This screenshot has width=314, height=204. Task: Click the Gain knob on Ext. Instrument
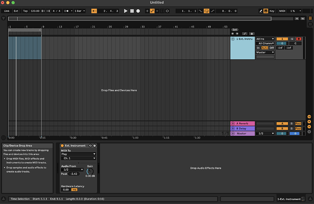(90, 171)
